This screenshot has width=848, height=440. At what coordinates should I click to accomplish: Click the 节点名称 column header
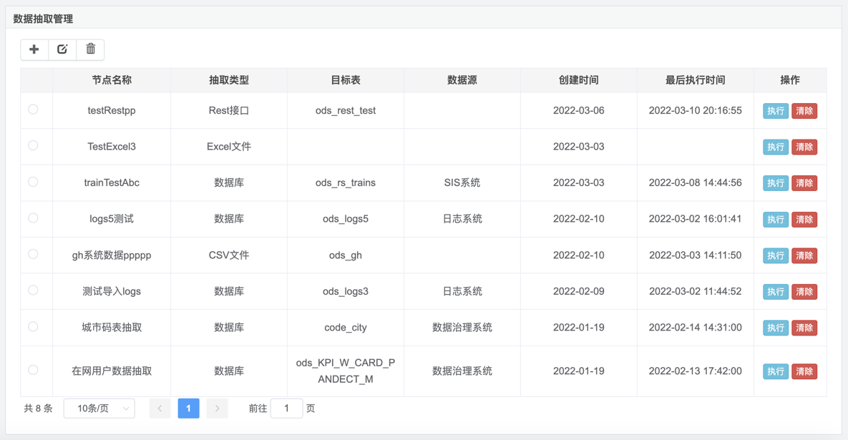(112, 80)
